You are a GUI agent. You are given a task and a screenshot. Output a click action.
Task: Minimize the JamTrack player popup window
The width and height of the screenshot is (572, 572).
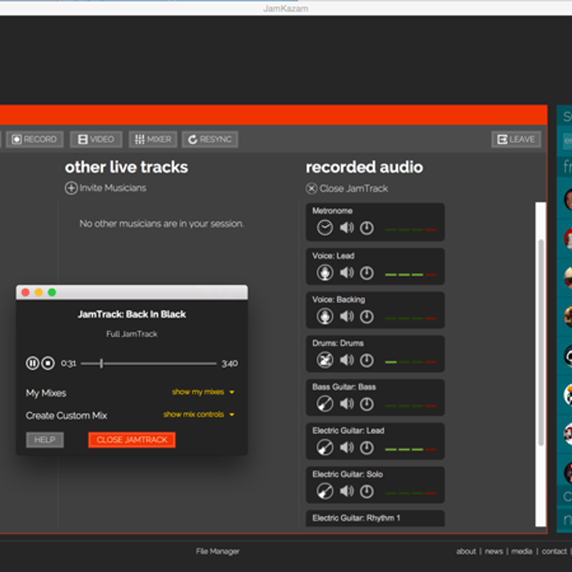point(39,292)
